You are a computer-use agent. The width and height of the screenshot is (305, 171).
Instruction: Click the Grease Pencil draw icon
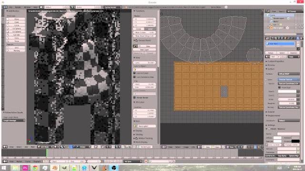(135, 46)
